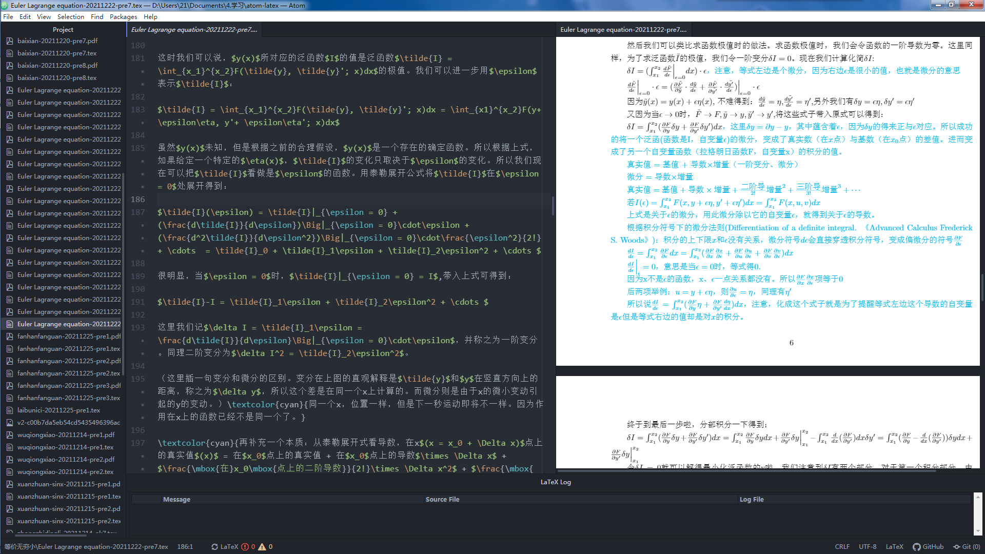Screen dimensions: 985x554
Task: Click line number 187 in the gutter
Action: (x=137, y=212)
